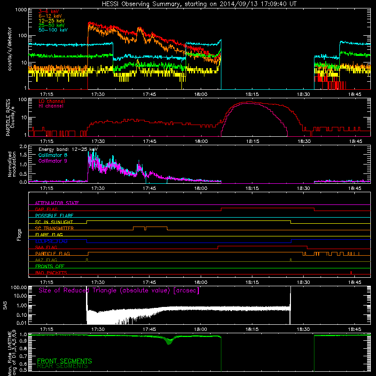Click the "GAP FLAG" label
Screen dimensions: 376x376
click(46, 209)
